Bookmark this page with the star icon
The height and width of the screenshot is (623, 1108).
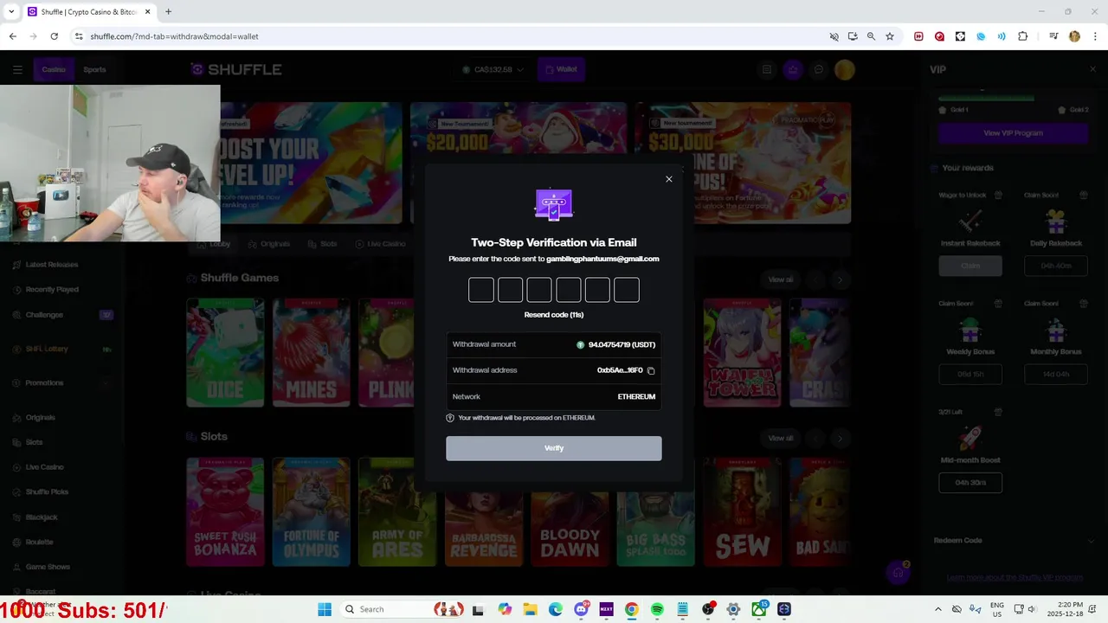[x=889, y=36]
